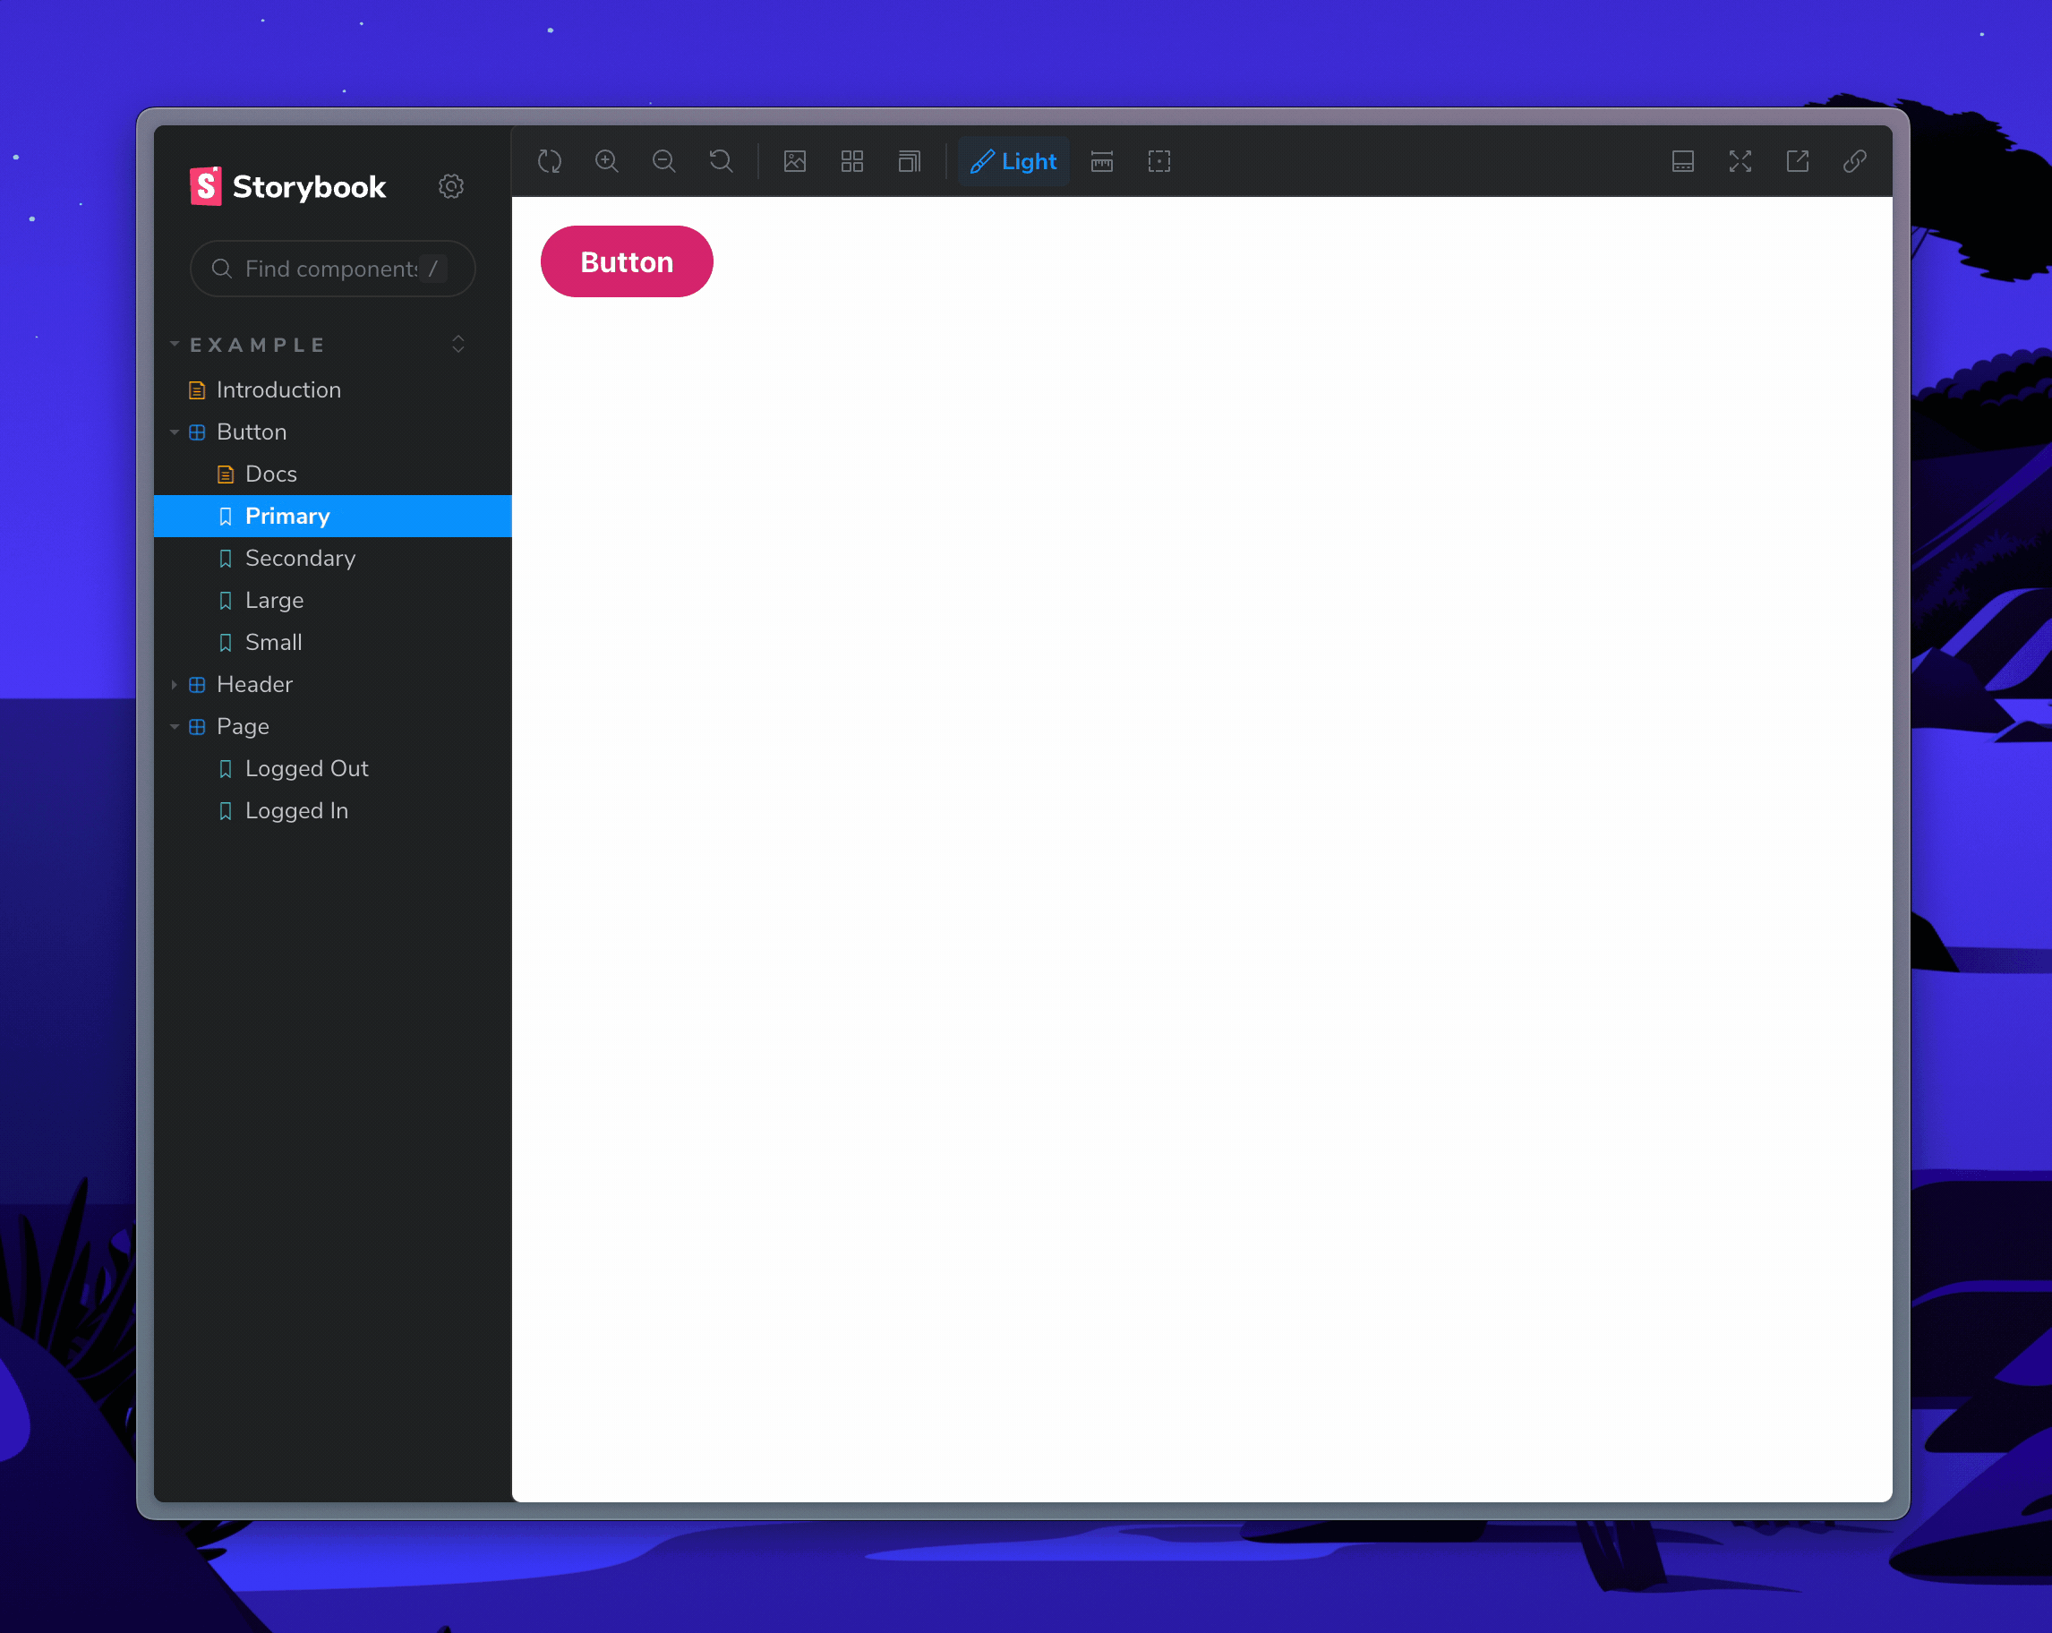Click the zoom out icon
The height and width of the screenshot is (1633, 2052).
(x=662, y=162)
